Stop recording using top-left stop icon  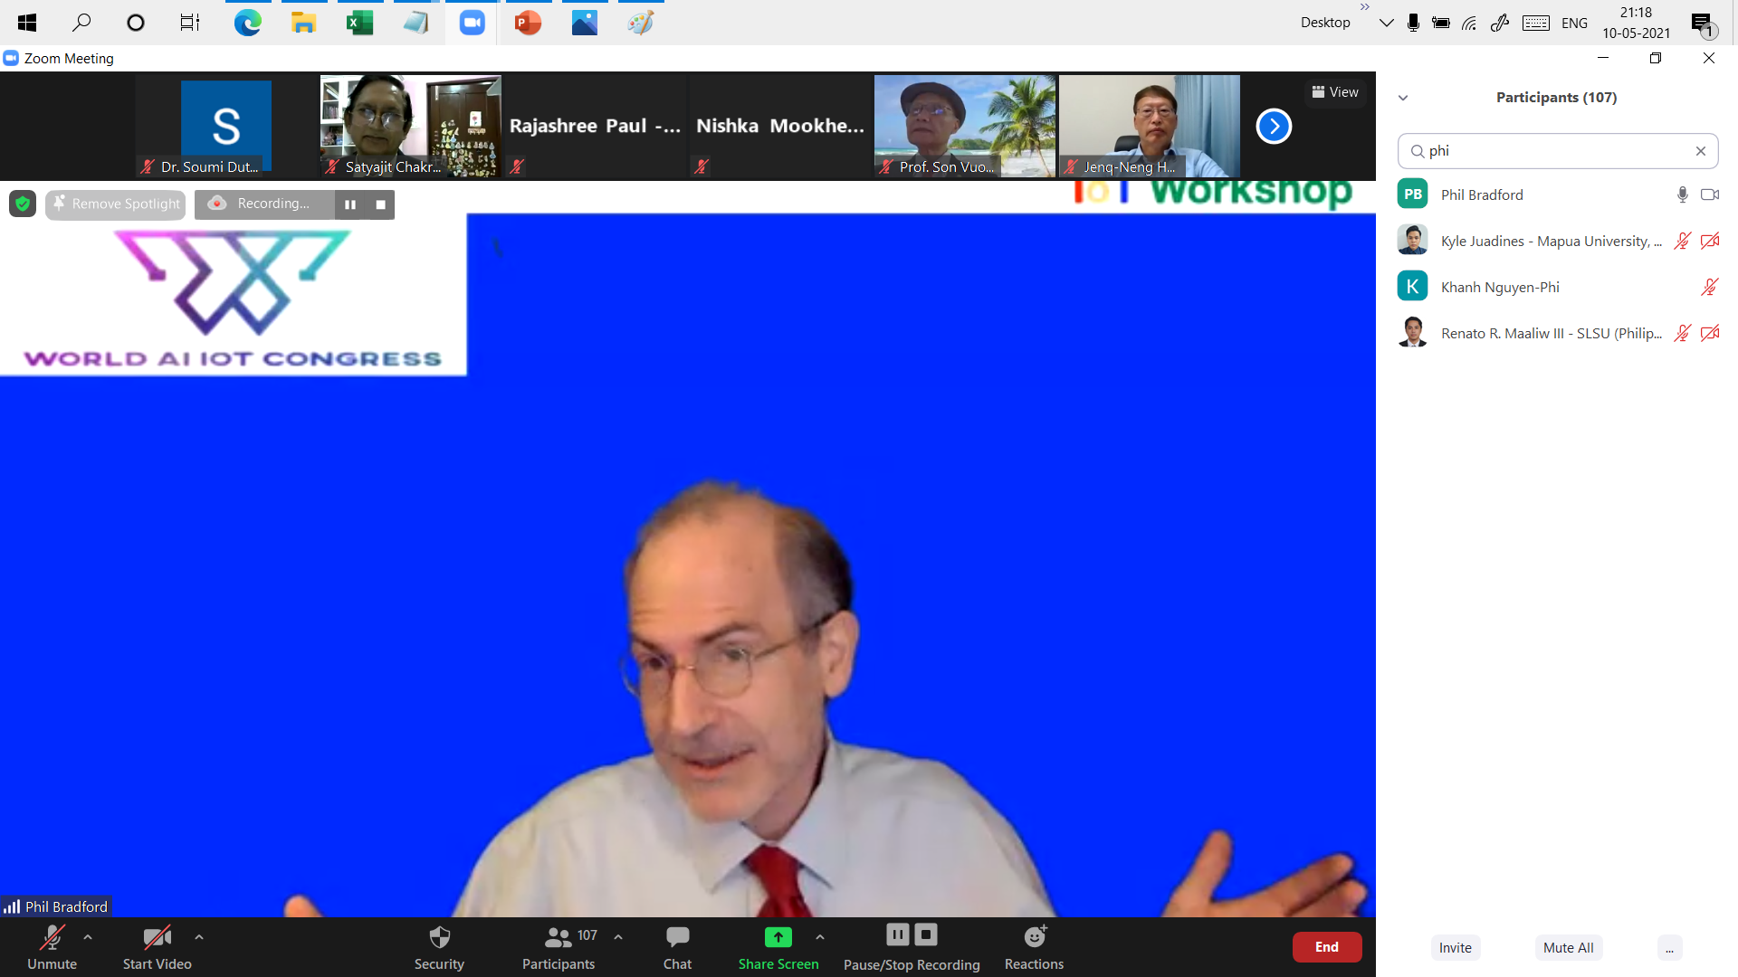[381, 204]
